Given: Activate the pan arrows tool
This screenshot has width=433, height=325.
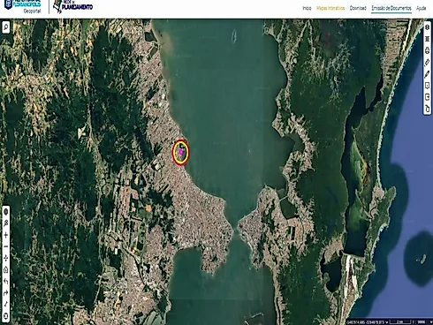Looking at the screenshot, I should tap(5, 258).
